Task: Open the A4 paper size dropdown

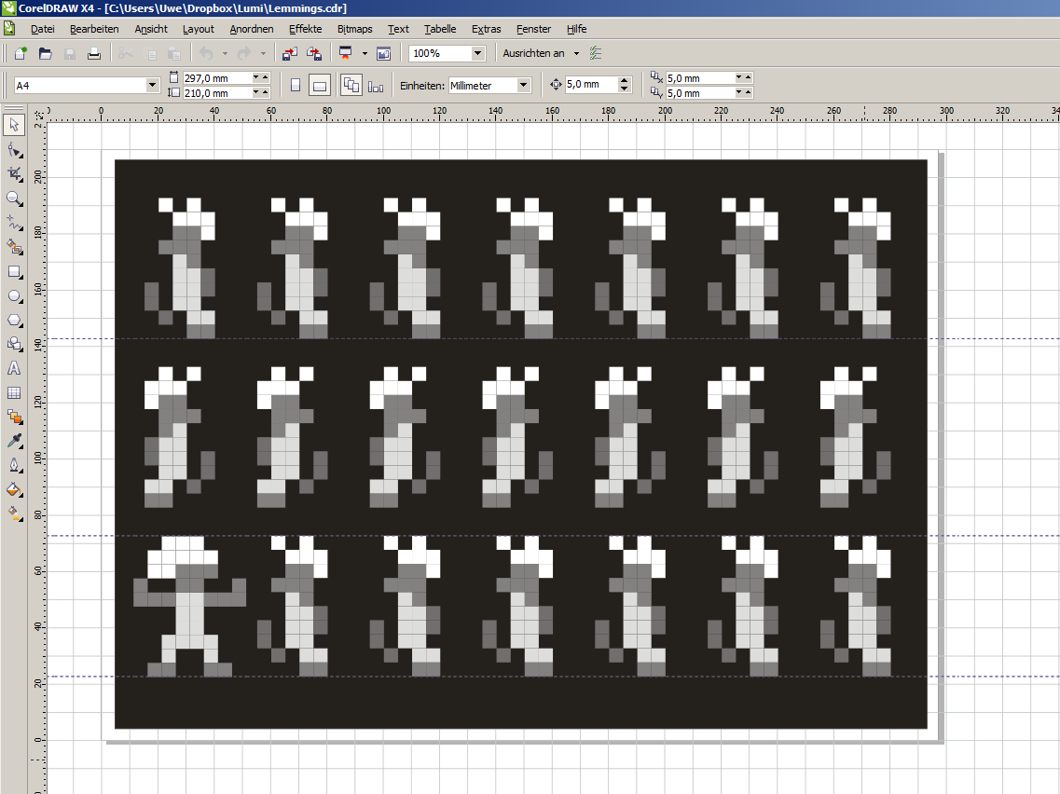Action: pyautogui.click(x=152, y=85)
